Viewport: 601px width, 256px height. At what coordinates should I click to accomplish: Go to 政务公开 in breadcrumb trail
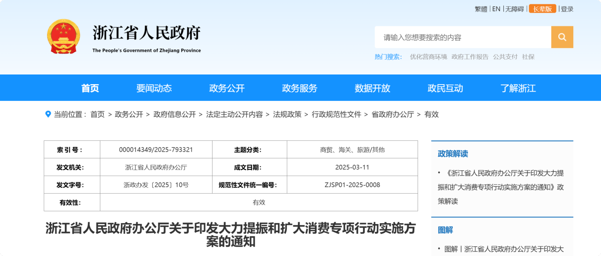click(x=129, y=114)
